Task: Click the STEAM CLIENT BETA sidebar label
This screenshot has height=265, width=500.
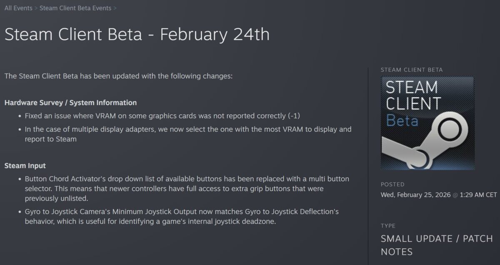Action: click(x=412, y=70)
